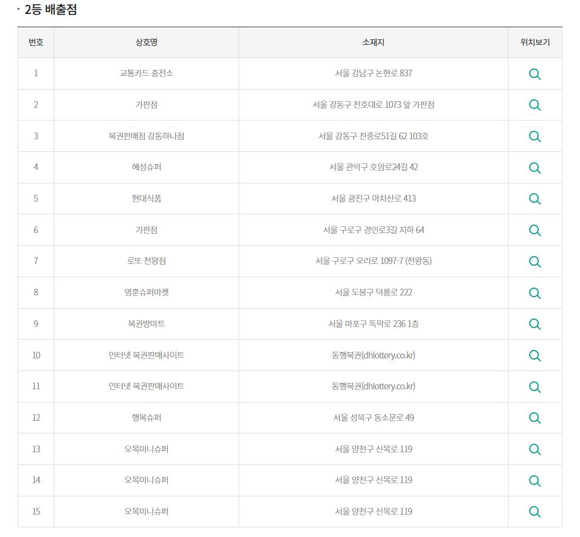Select 가판점 name in row 6
The image size is (580, 537).
(x=147, y=230)
